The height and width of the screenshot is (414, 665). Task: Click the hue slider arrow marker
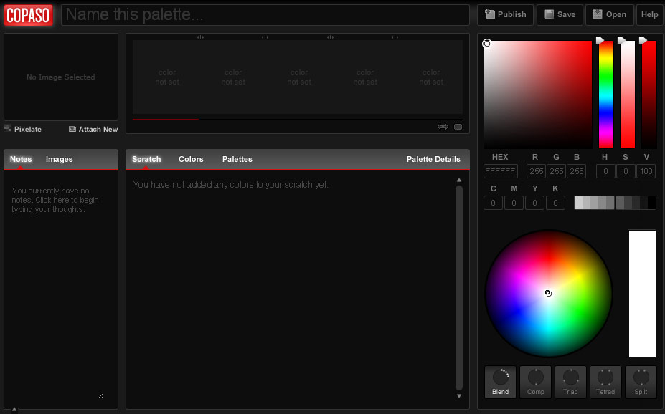coord(601,40)
